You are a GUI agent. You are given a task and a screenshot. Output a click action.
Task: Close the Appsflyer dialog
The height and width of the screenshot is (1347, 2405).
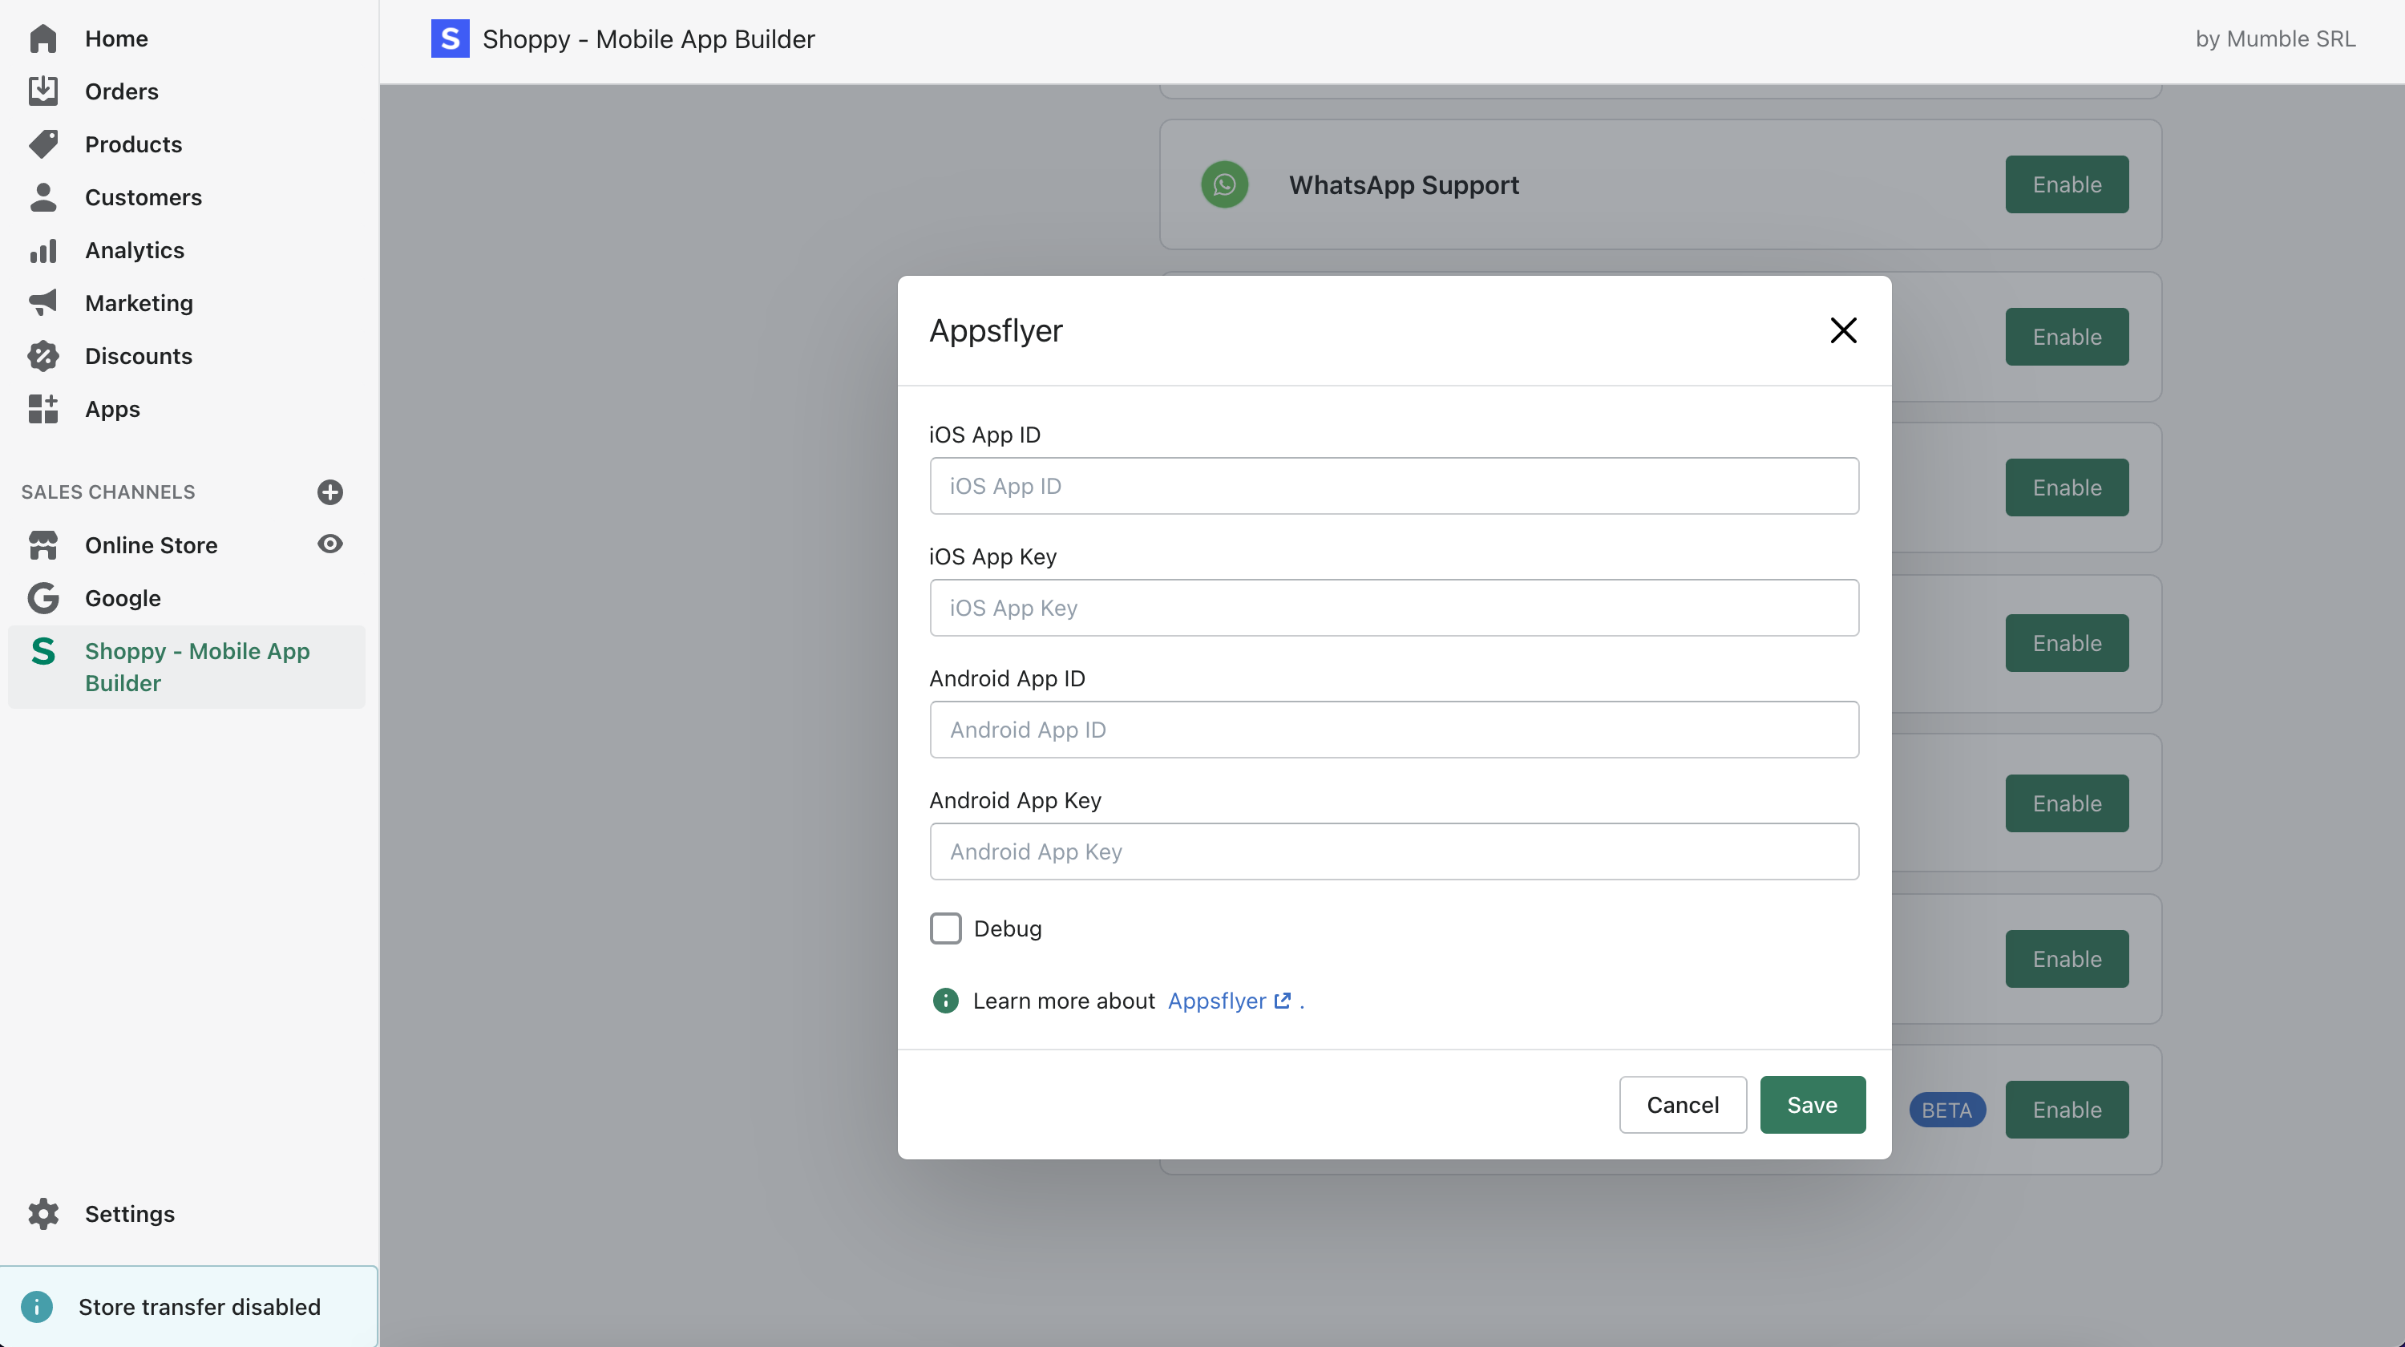tap(1842, 330)
